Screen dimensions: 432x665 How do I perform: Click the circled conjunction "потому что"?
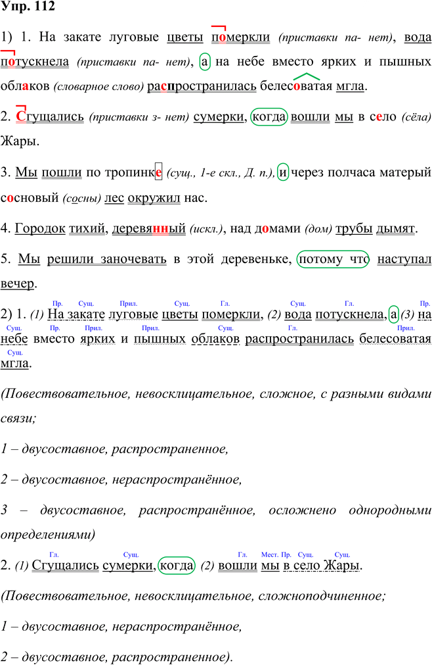click(x=334, y=259)
